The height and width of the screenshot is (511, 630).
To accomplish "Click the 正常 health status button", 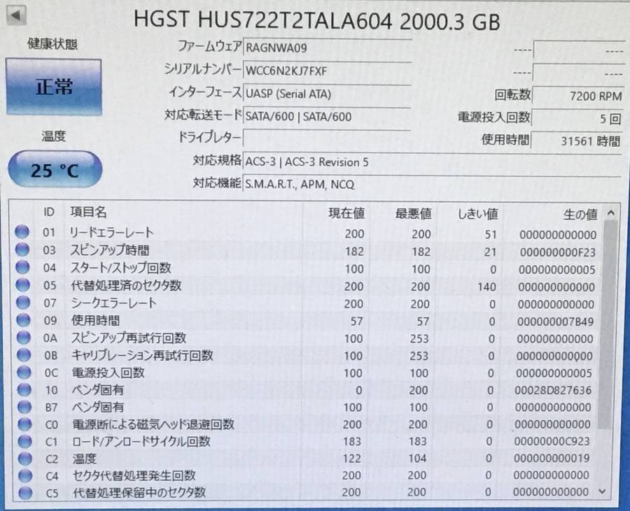I will [x=54, y=87].
